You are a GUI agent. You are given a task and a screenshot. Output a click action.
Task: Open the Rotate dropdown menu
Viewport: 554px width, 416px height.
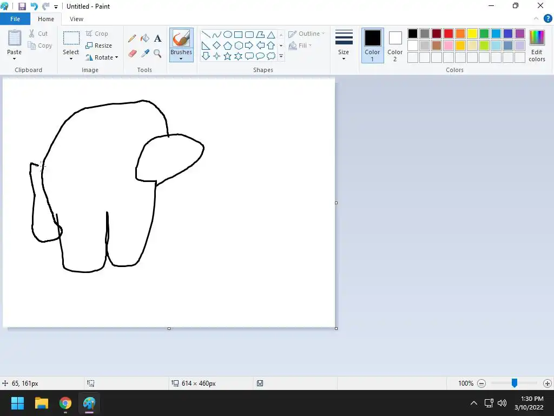click(117, 57)
